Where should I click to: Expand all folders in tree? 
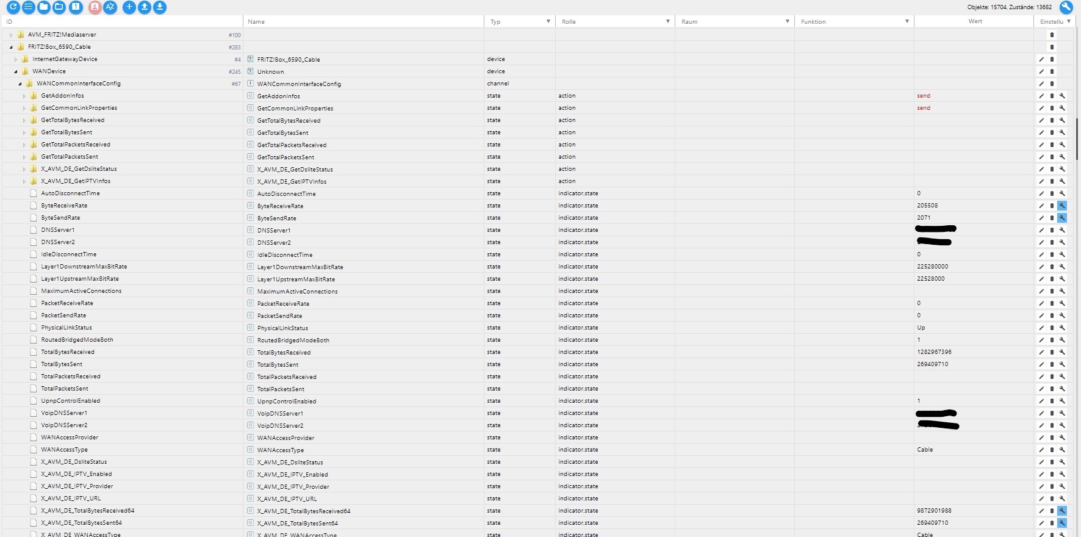pos(59,7)
